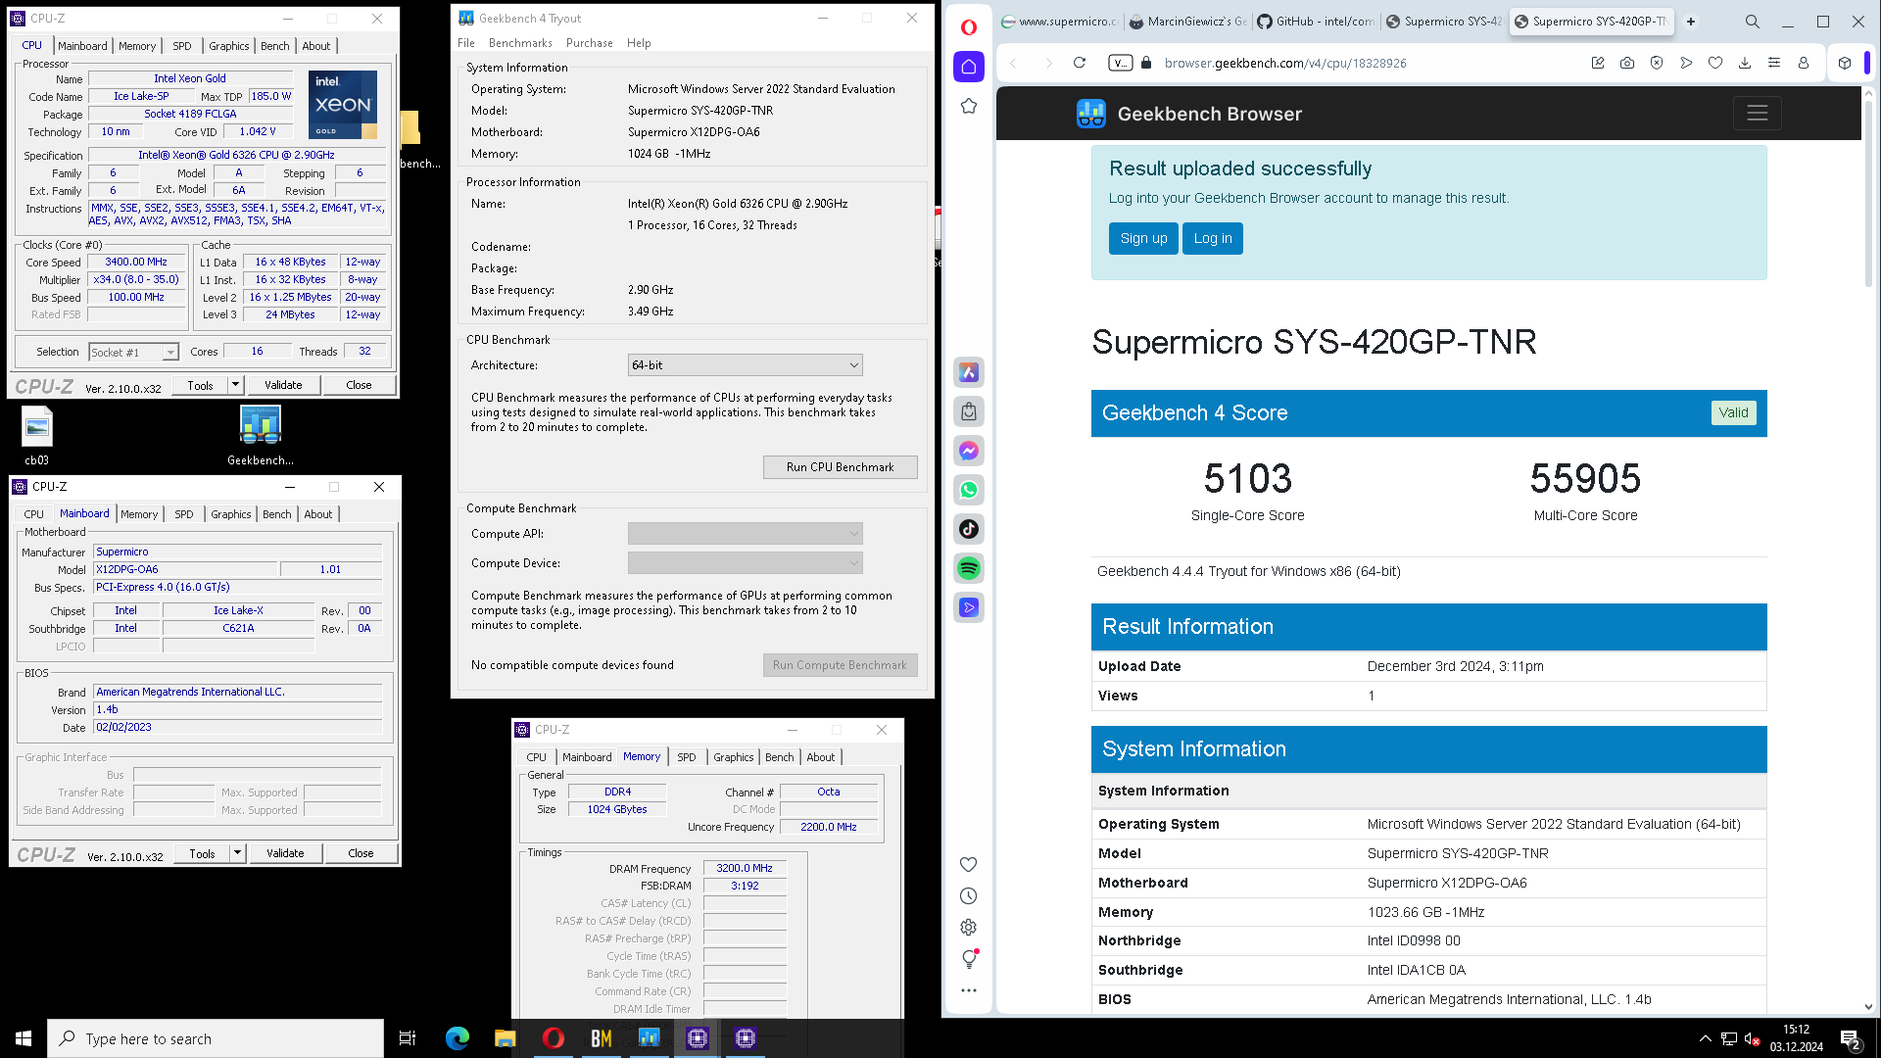Open Opera settings gear in sidebar
The width and height of the screenshot is (1881, 1058).
[x=969, y=927]
